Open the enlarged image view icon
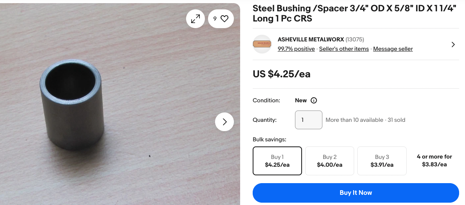The image size is (465, 205). [x=195, y=18]
